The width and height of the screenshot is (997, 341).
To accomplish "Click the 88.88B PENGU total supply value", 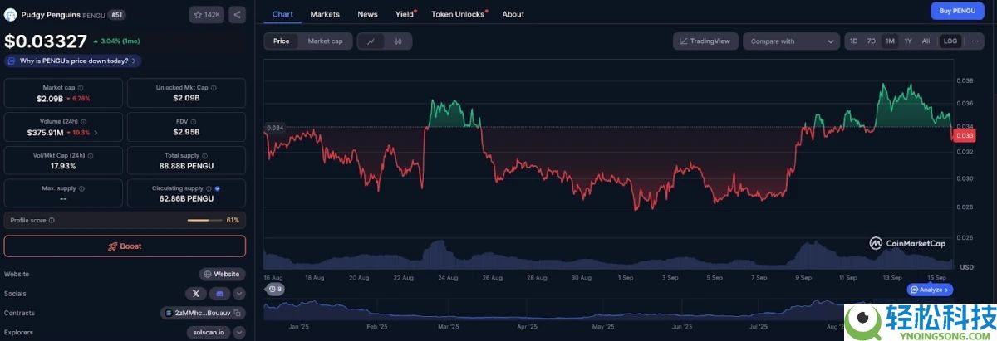I will coord(186,165).
